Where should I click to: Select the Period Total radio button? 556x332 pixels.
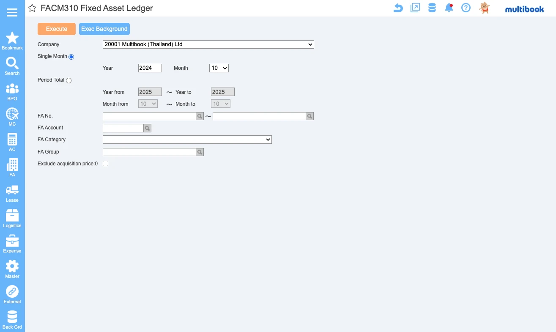pos(68,80)
